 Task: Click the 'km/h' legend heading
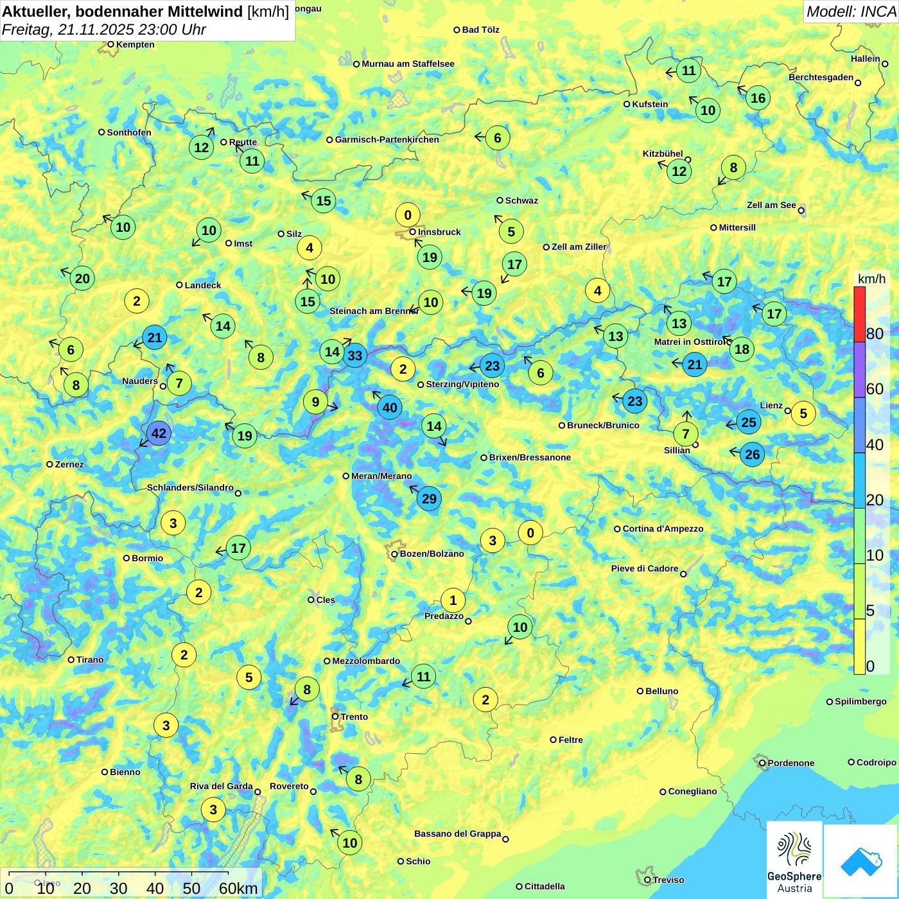click(x=871, y=278)
